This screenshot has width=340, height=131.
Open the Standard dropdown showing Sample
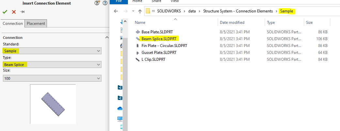click(52, 51)
